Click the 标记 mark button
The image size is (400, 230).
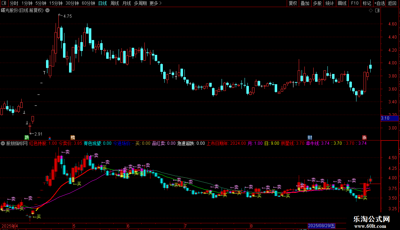click(x=367, y=3)
